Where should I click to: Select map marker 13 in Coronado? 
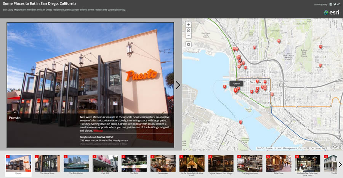click(x=240, y=122)
